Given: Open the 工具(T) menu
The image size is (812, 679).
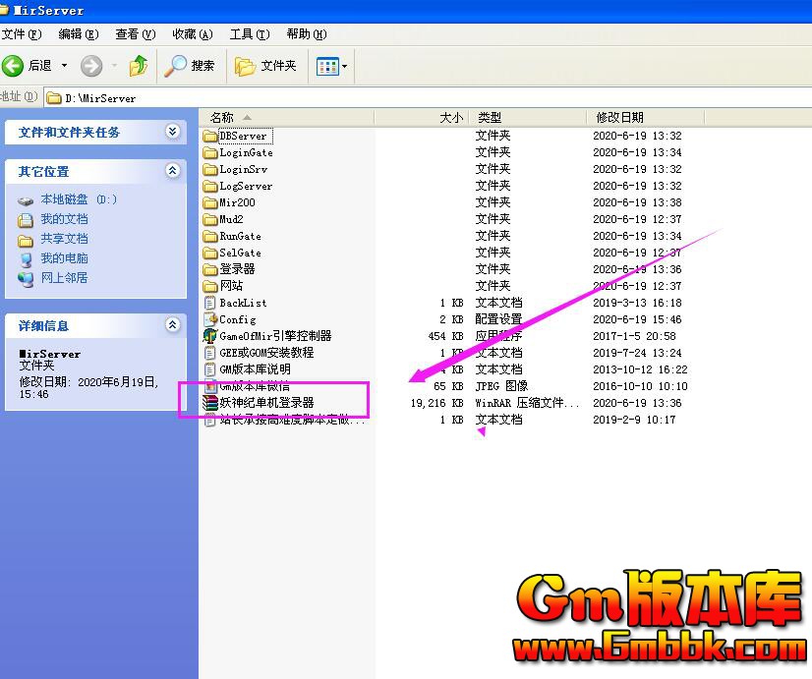Looking at the screenshot, I should [x=249, y=34].
